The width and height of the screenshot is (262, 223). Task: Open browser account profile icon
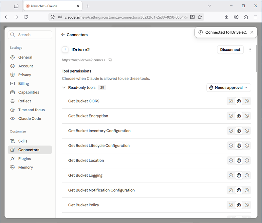(236, 17)
